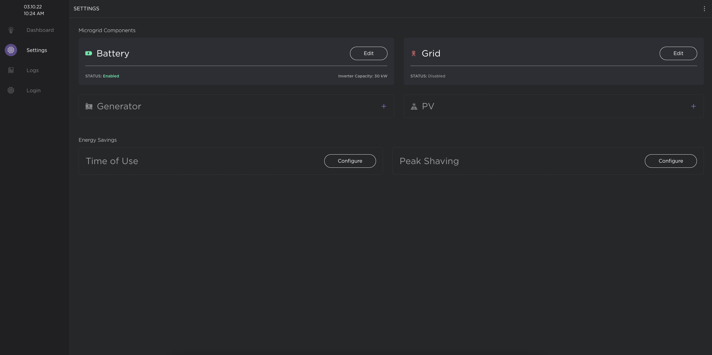
Task: Go to Dashboard in the sidebar
Action: [40, 30]
